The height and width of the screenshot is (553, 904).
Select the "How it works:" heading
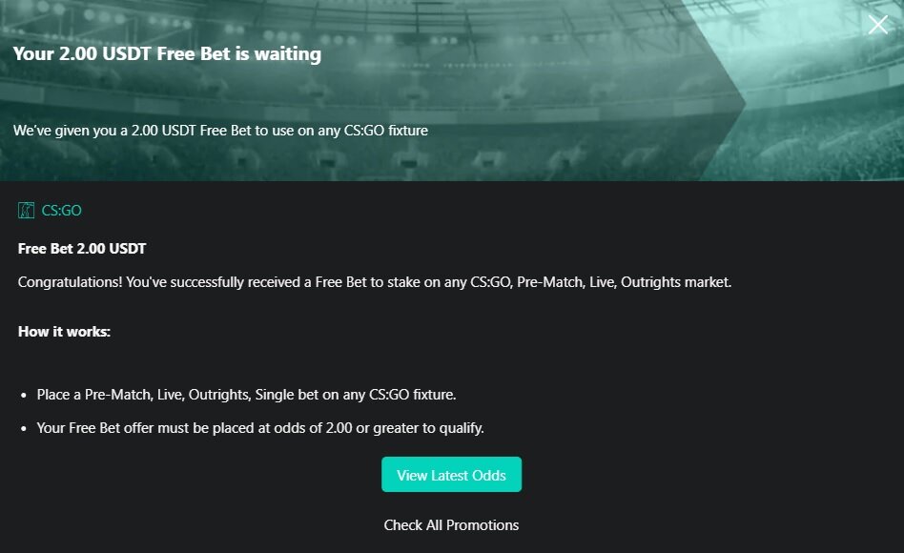(x=64, y=332)
